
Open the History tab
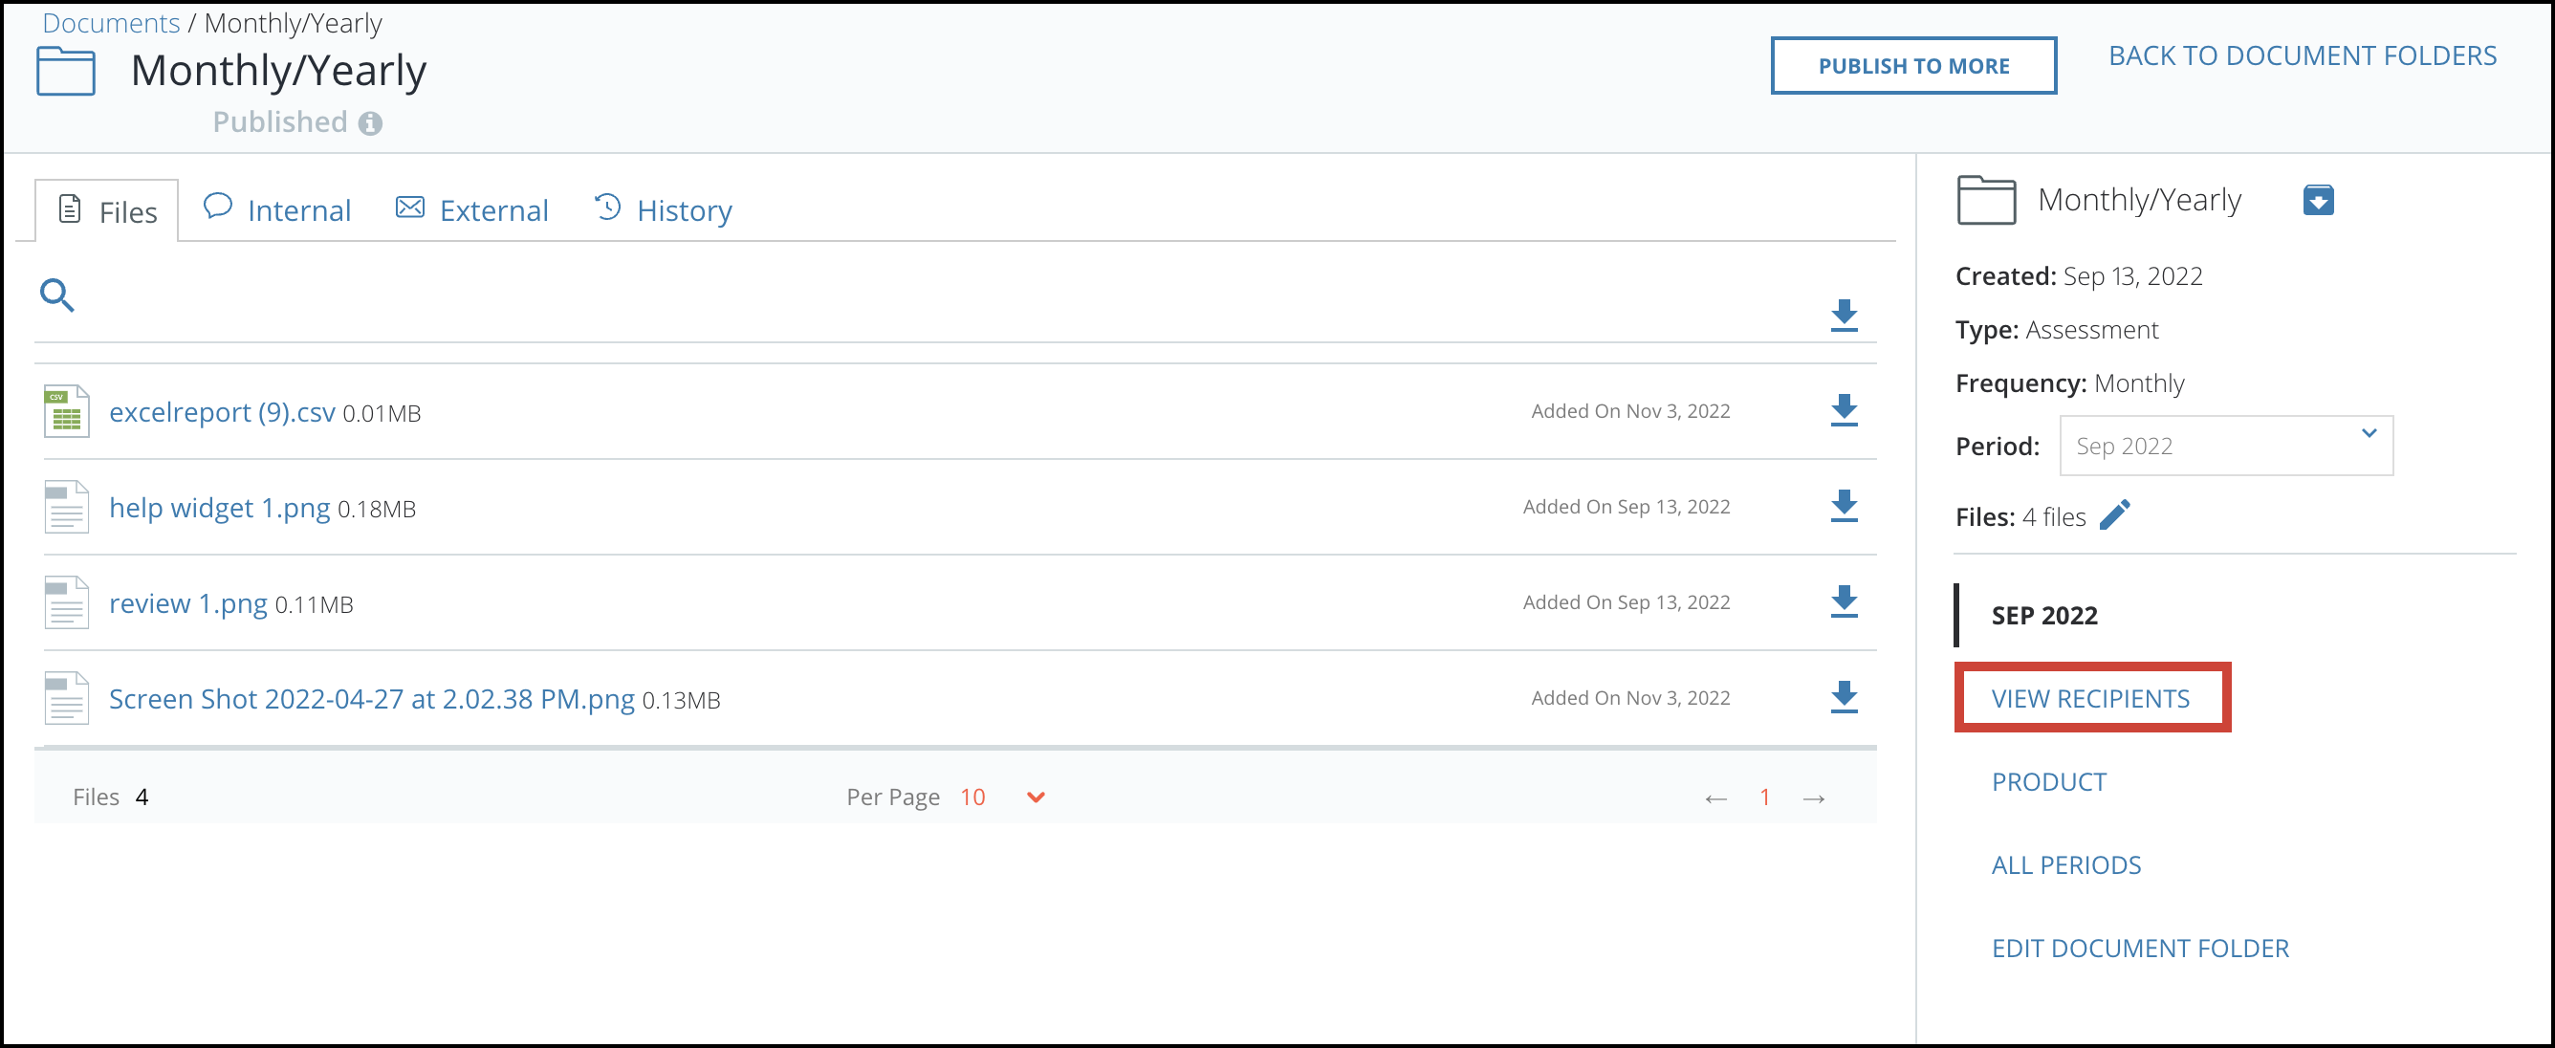point(663,210)
